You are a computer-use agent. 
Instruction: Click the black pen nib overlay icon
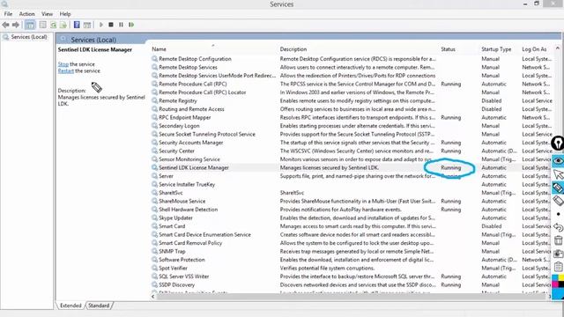(558, 143)
